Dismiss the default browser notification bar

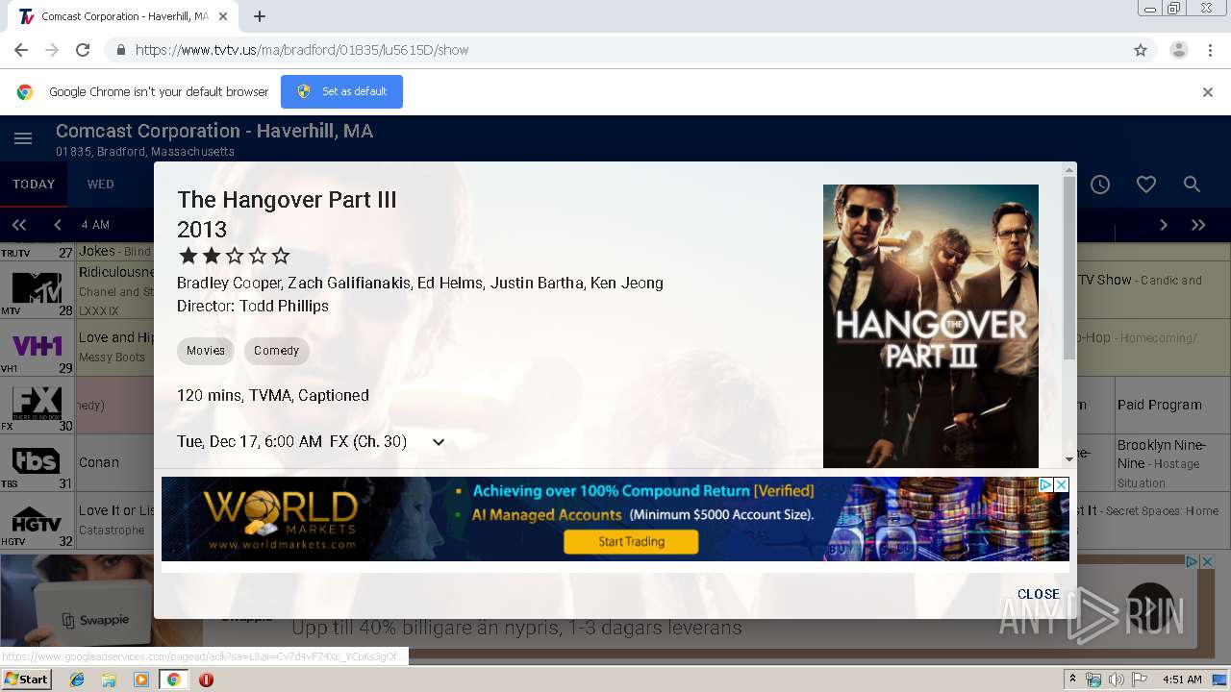[x=1208, y=92]
